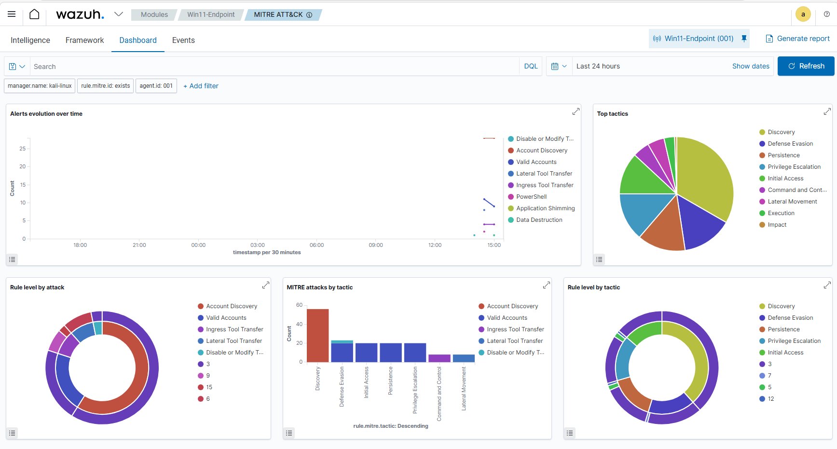The image size is (837, 449).
Task: Click the home icon
Action: [x=34, y=14]
